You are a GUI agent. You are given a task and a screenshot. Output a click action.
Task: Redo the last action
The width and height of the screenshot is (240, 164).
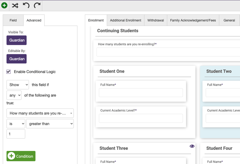37,5
